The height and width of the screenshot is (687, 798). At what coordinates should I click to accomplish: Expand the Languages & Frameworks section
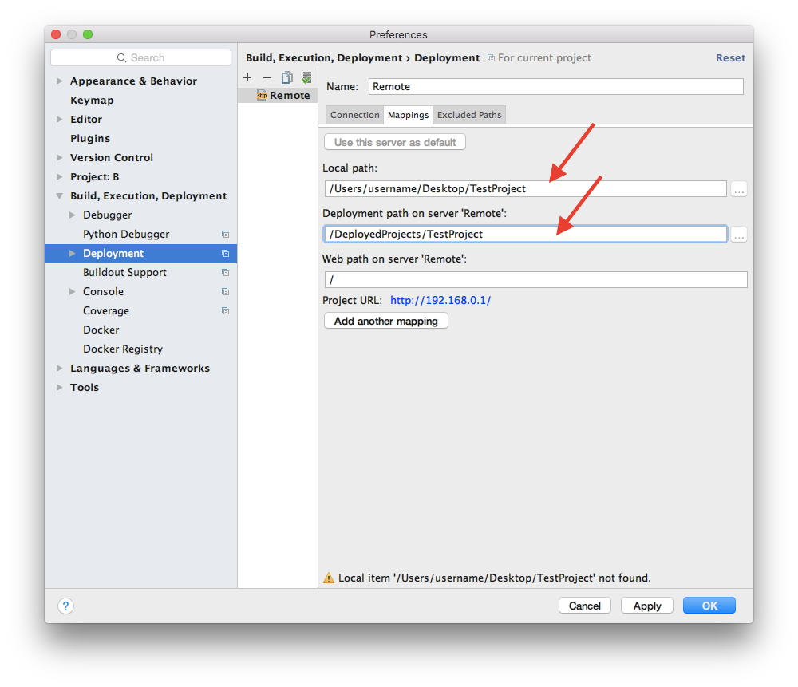59,368
